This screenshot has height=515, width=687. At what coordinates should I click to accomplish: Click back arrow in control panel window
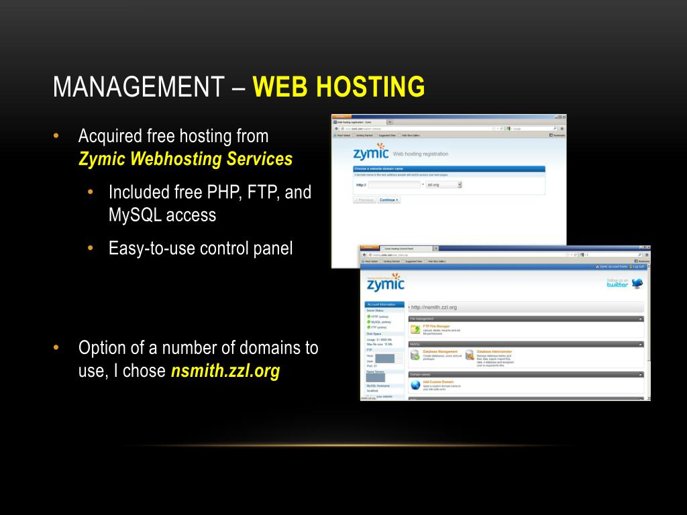[364, 254]
